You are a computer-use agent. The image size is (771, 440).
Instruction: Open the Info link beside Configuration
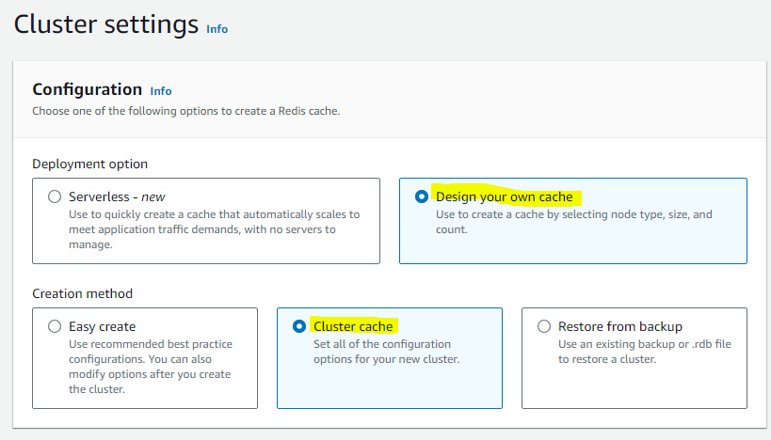[x=161, y=91]
